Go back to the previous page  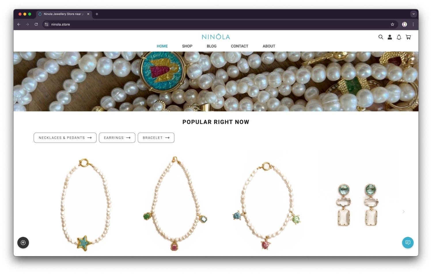click(19, 24)
